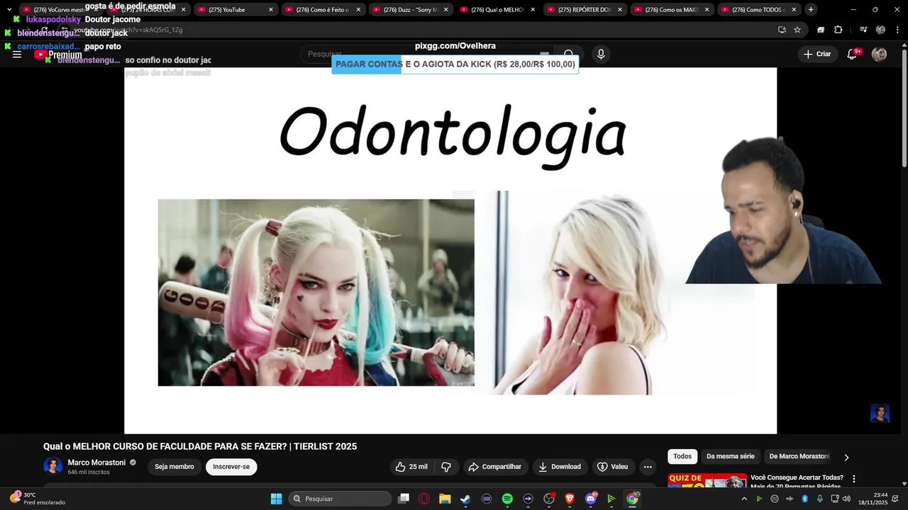This screenshot has height=510, width=908.
Task: Download the video using Download button
Action: (559, 467)
